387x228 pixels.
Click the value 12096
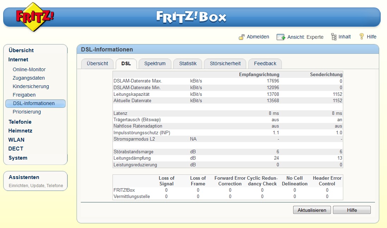coord(273,87)
